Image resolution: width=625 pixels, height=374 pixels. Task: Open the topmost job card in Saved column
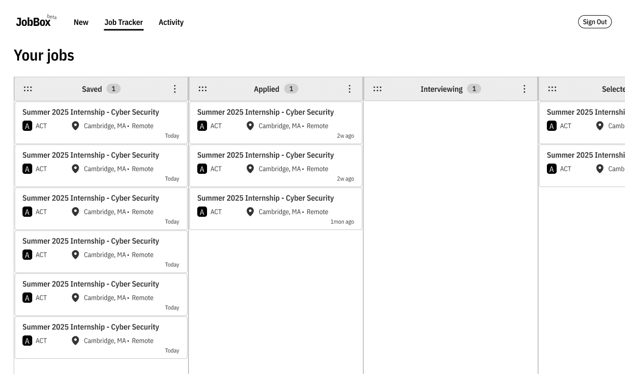point(101,123)
